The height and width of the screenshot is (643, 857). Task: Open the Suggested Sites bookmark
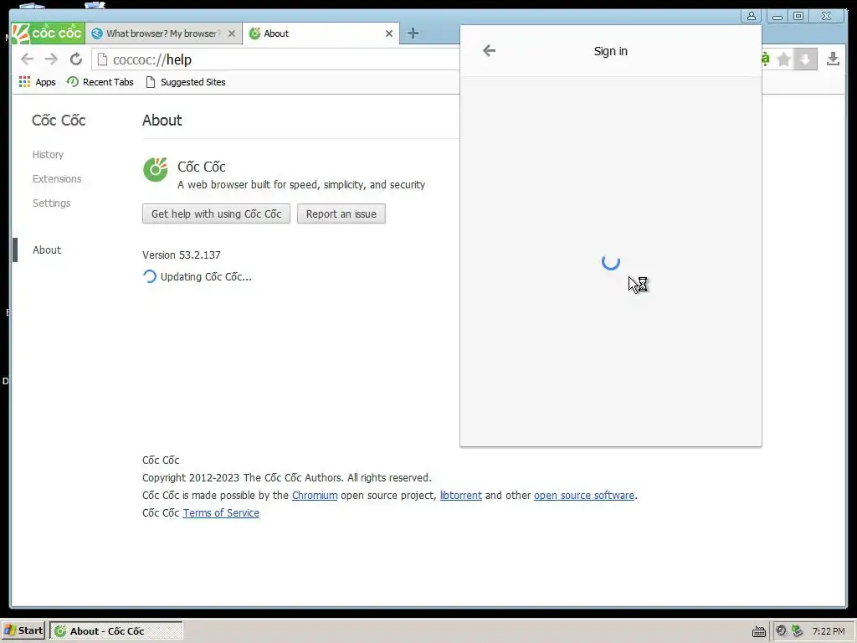pos(186,82)
